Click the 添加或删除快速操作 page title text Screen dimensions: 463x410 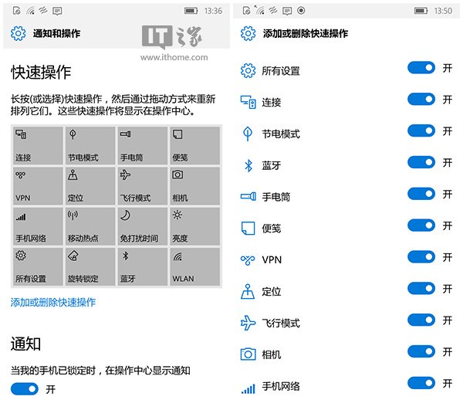tap(306, 33)
